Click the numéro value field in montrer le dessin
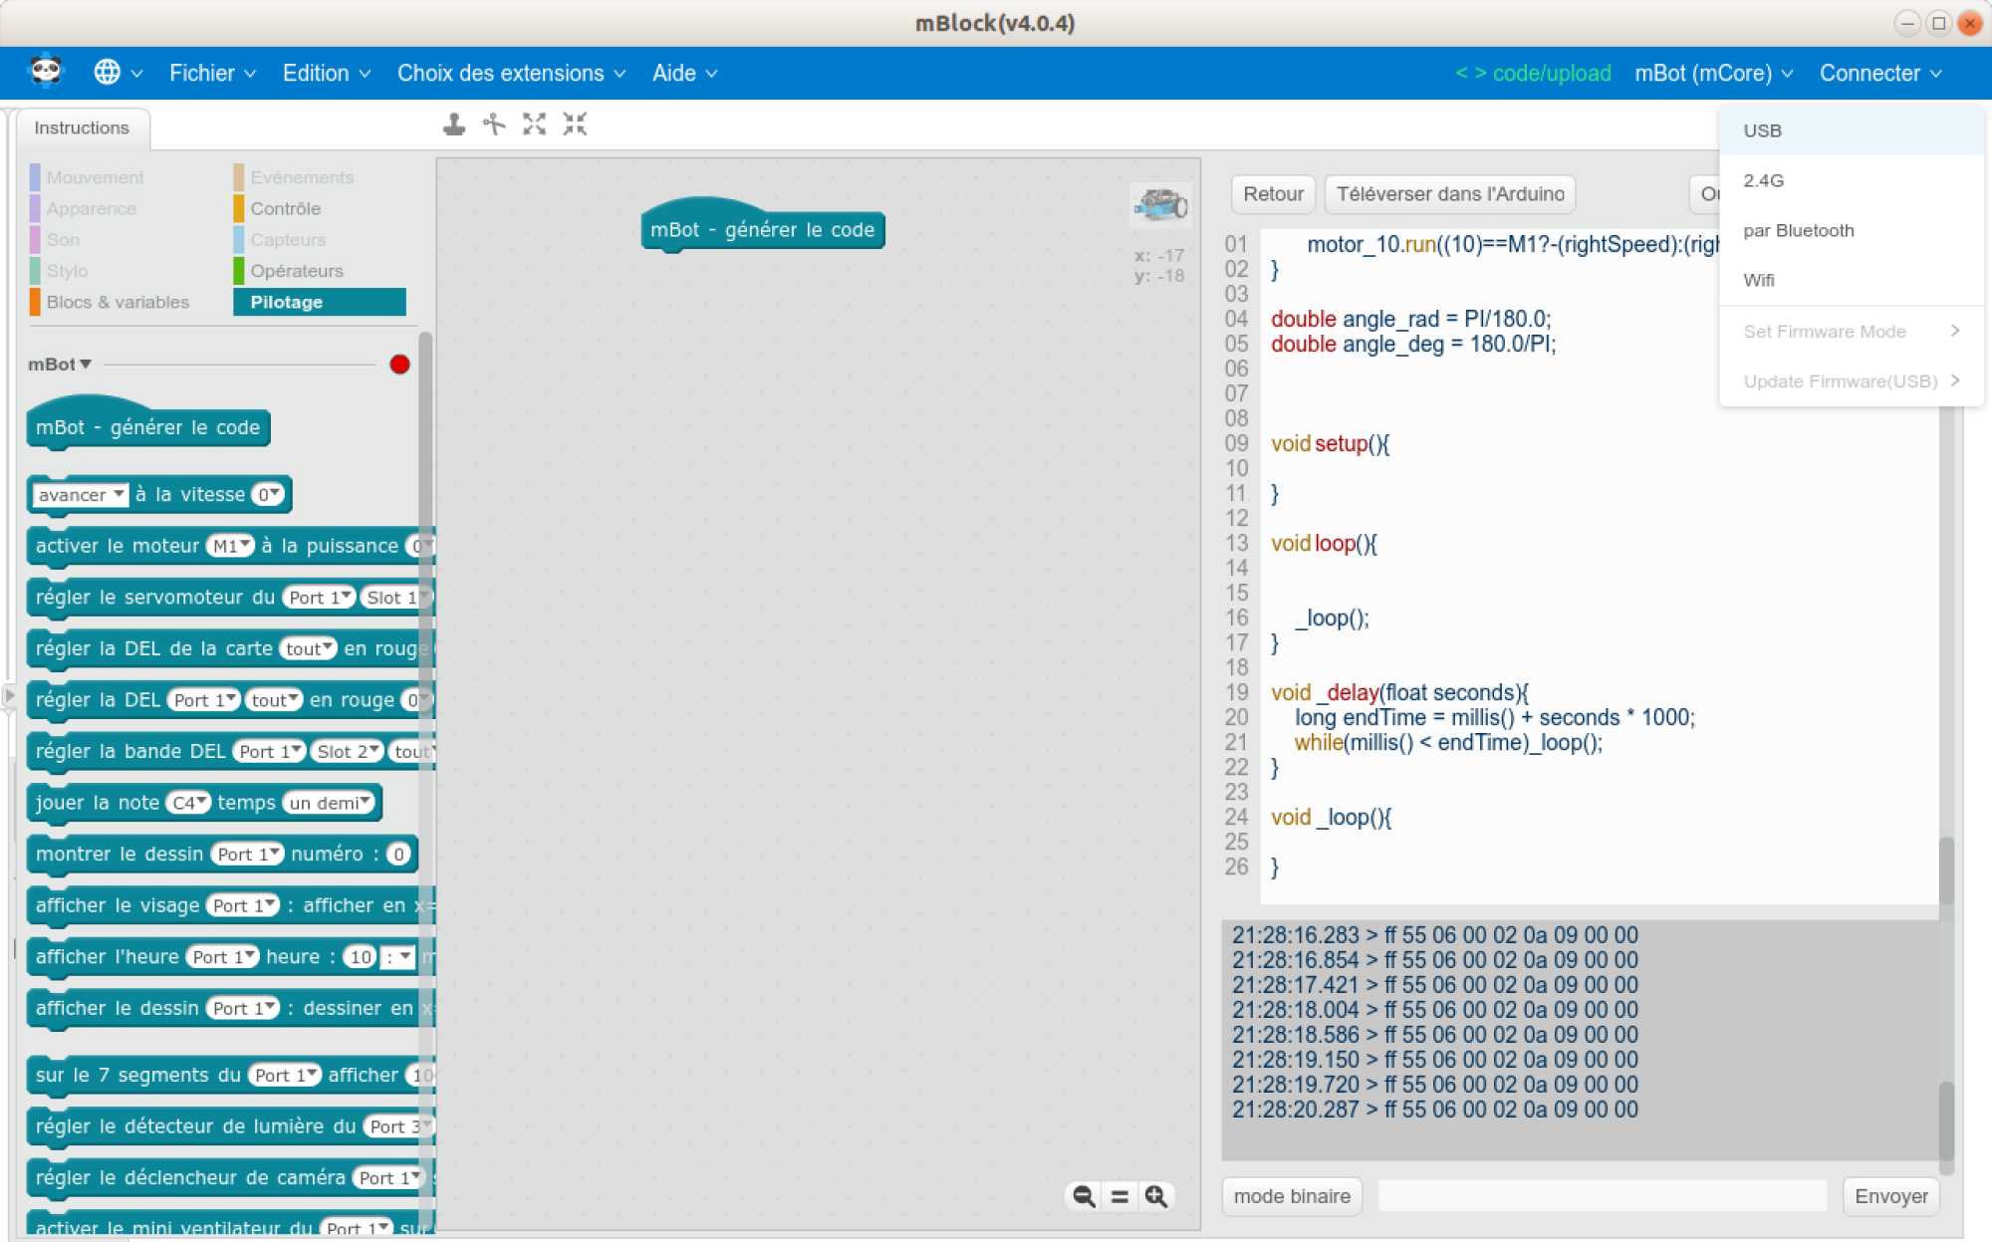This screenshot has width=1992, height=1242. 398,855
